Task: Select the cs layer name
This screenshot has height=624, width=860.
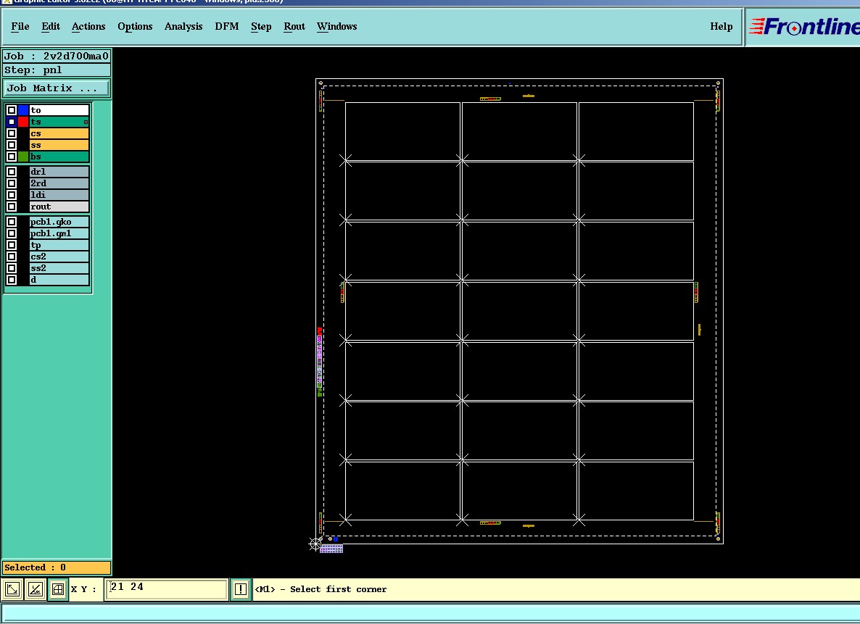Action: click(x=59, y=133)
